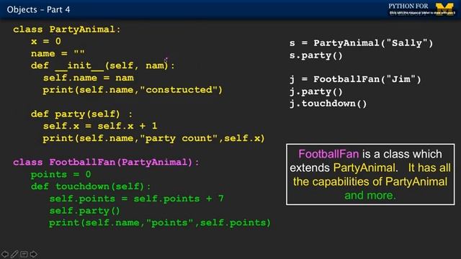Click the "self.party()" code line

tap(85, 211)
